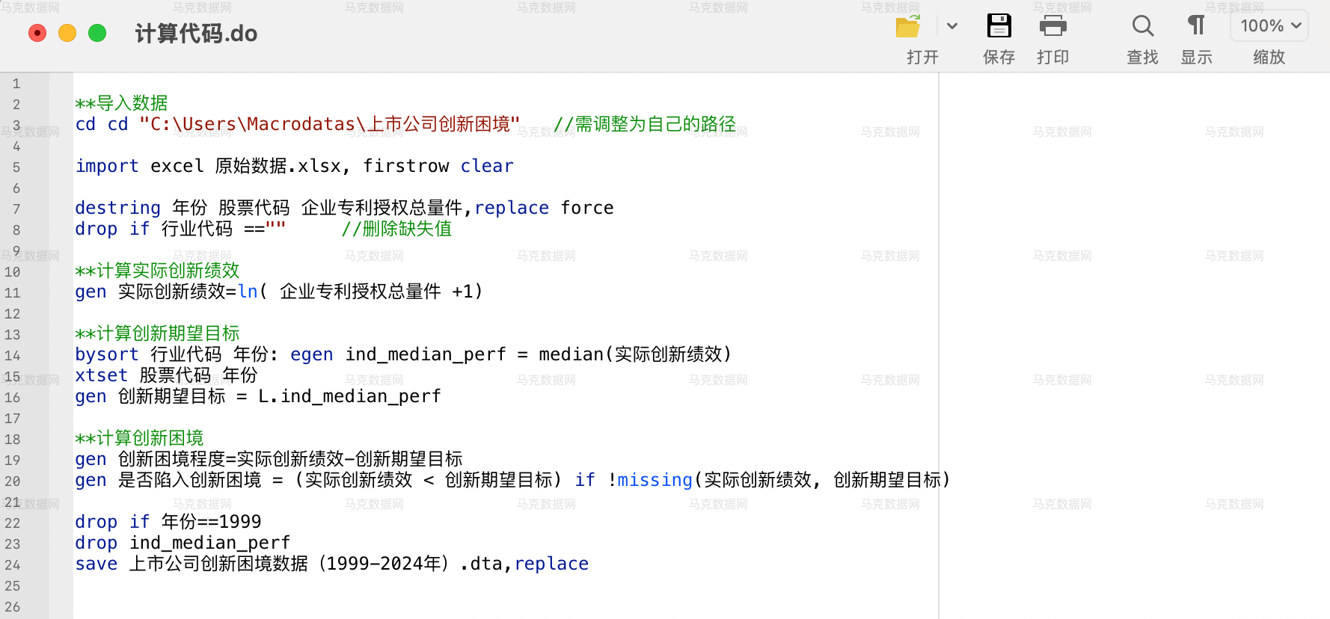Click the drop ind_median_perf line

[x=183, y=543]
